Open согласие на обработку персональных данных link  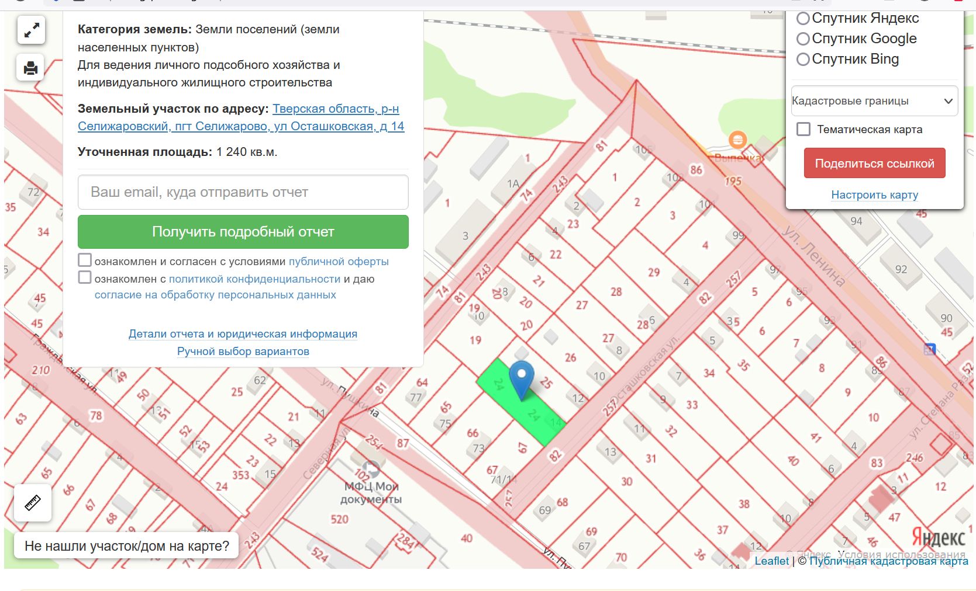coord(215,295)
